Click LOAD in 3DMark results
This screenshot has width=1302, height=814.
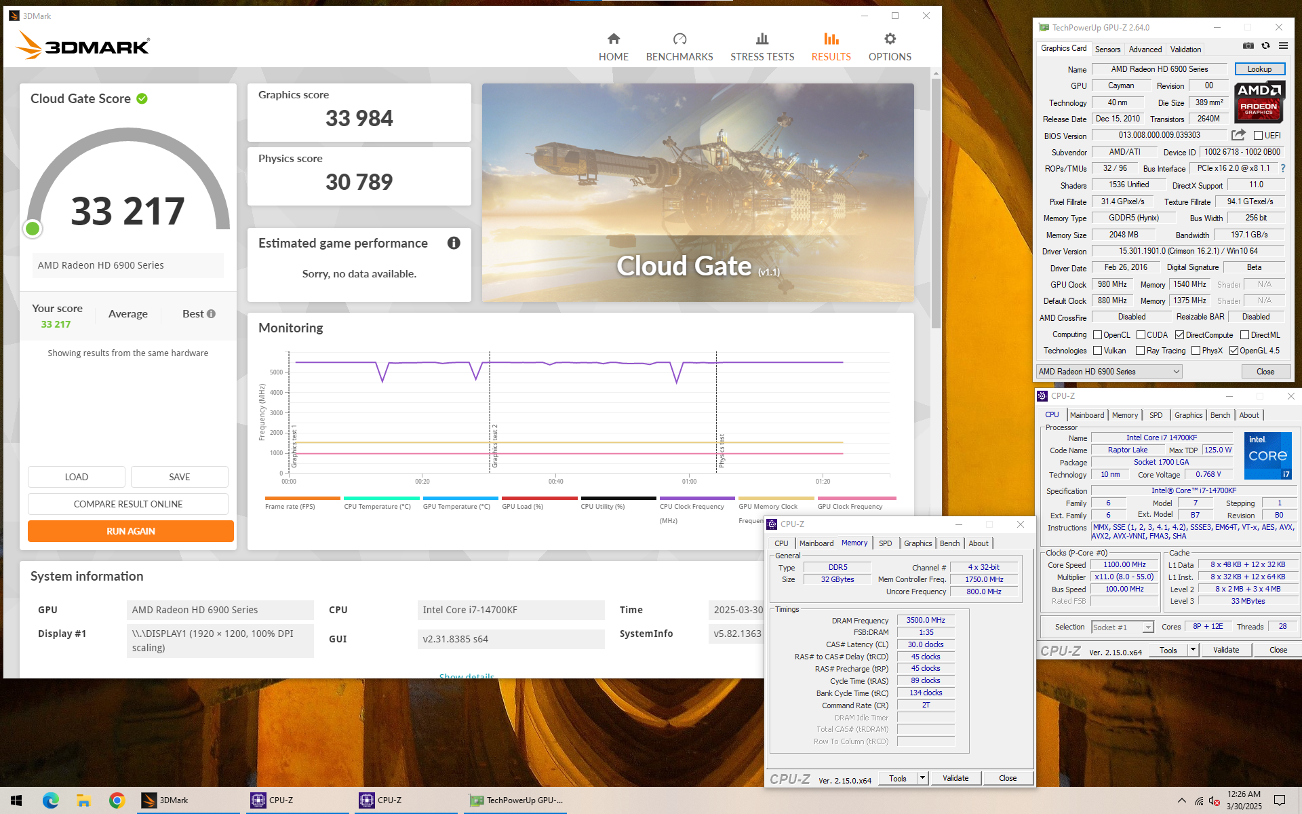pyautogui.click(x=76, y=477)
